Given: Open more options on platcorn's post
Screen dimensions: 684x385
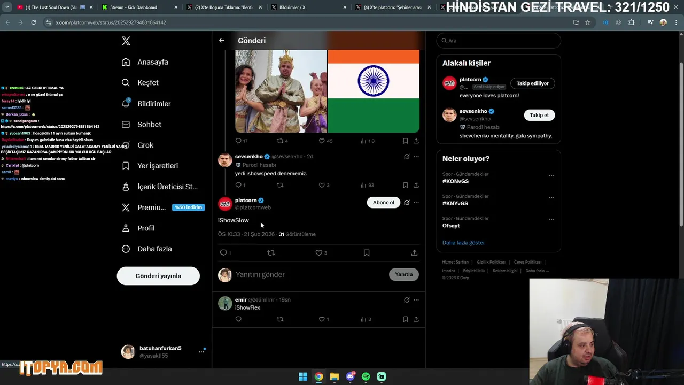Looking at the screenshot, I should click(416, 203).
